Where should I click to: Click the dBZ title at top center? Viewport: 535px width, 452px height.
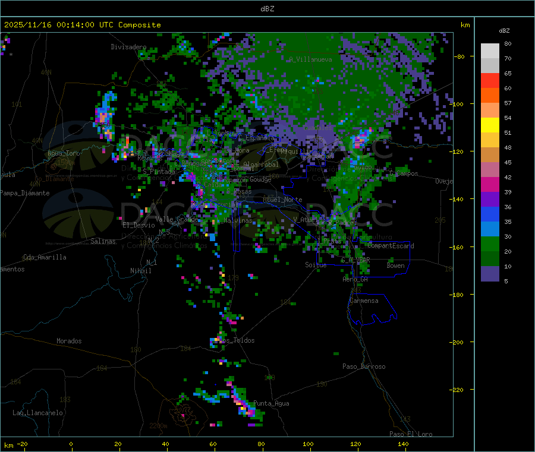pyautogui.click(x=267, y=9)
